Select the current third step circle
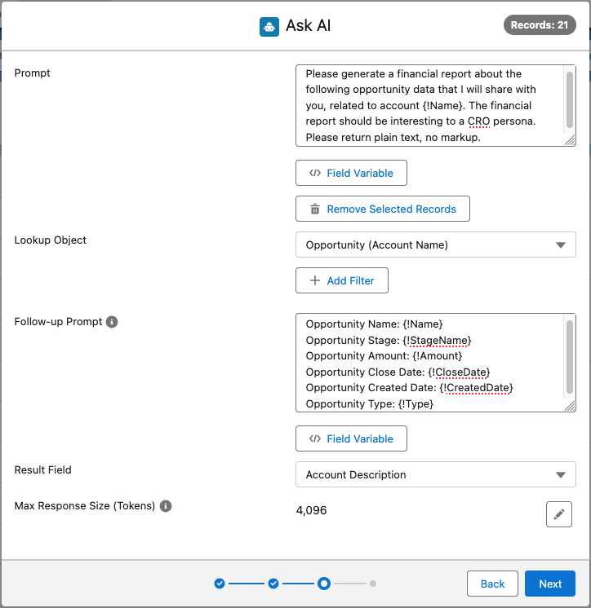Screen dimensions: 591x608 [x=324, y=584]
